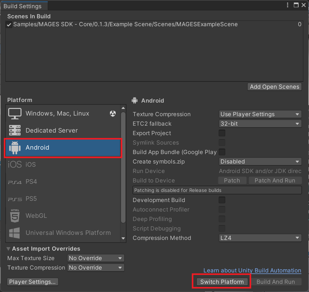309x292 pixels.
Task: Enable the Development Build checkbox
Action: click(x=222, y=200)
